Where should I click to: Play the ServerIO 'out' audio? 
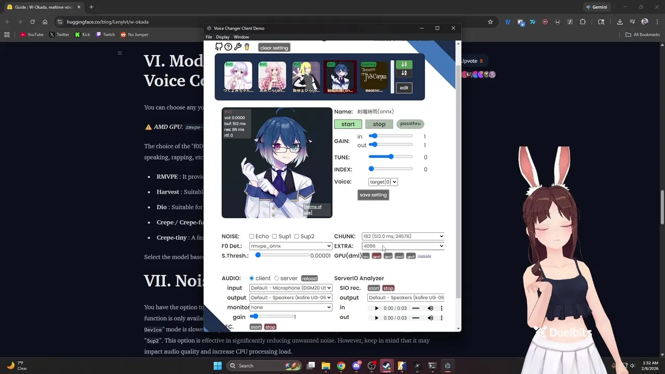point(377,318)
